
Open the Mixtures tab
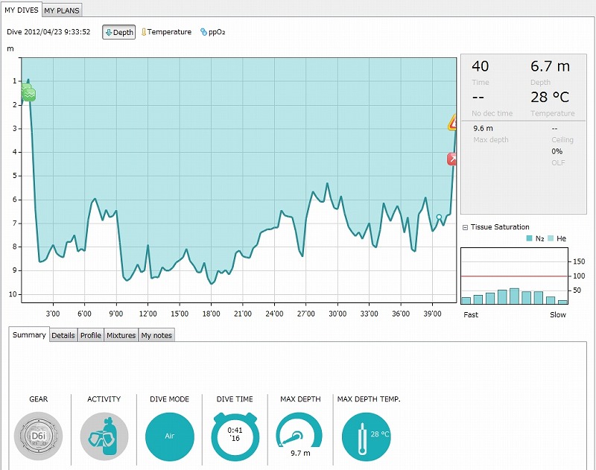coord(121,335)
